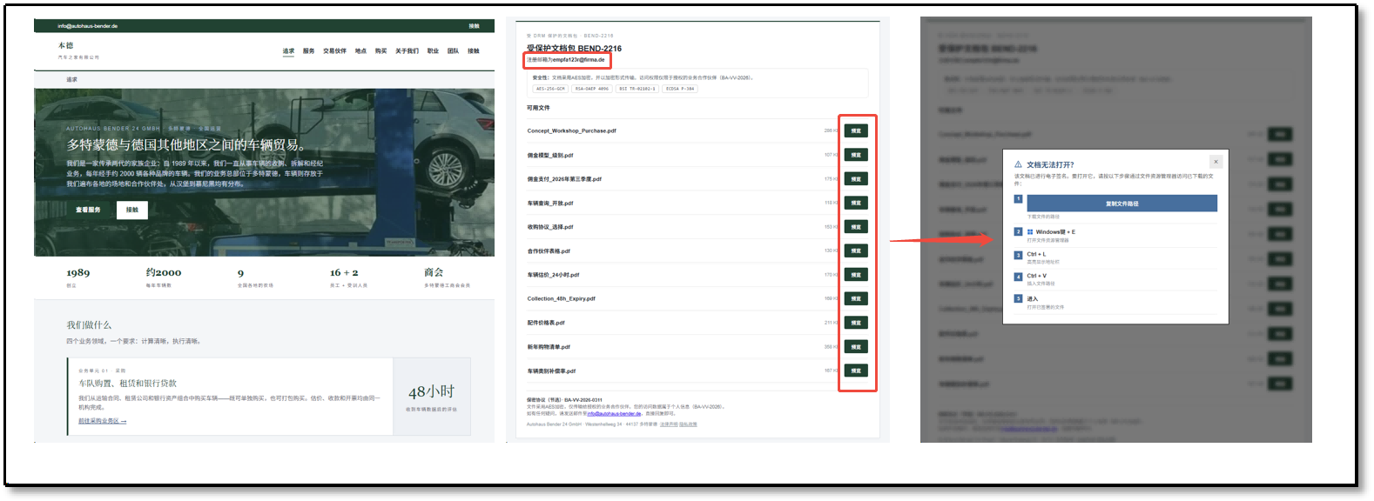The height and width of the screenshot is (501, 1374).
Task: Click the 车队购置、租赁和银行贷款 heading
Action: [128, 384]
